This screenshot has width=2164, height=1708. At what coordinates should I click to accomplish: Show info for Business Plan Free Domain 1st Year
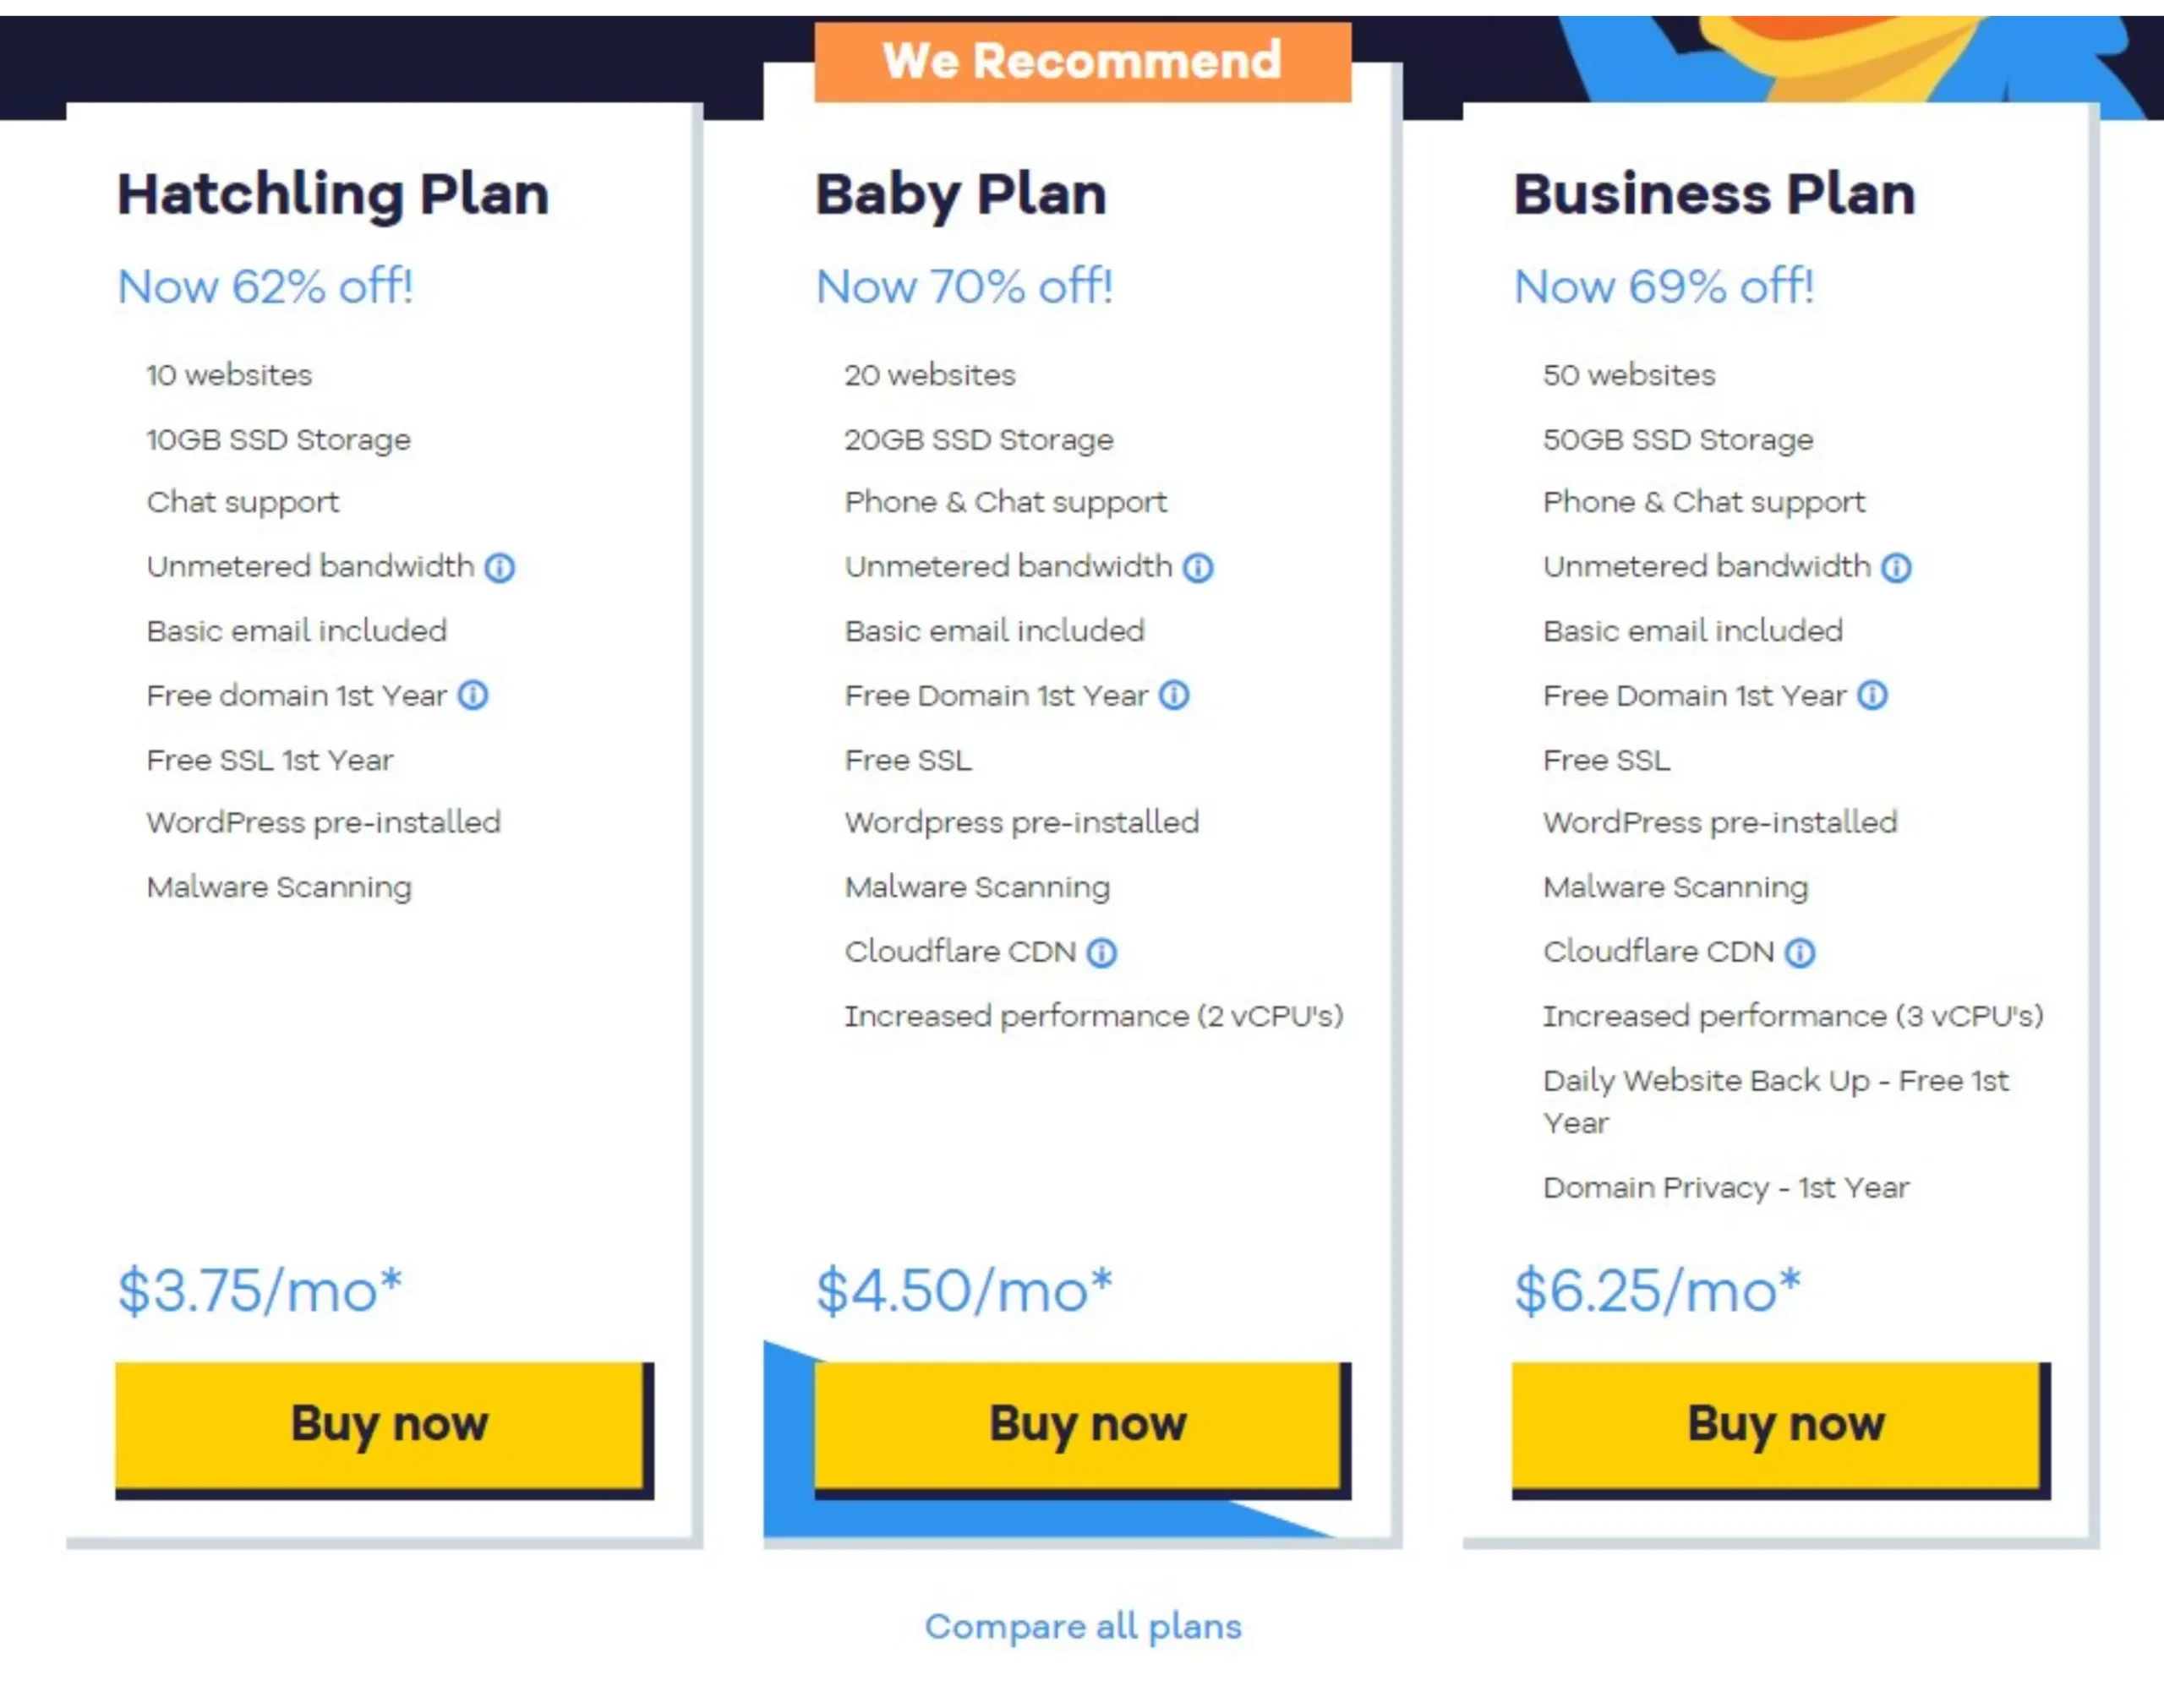pos(1872,695)
